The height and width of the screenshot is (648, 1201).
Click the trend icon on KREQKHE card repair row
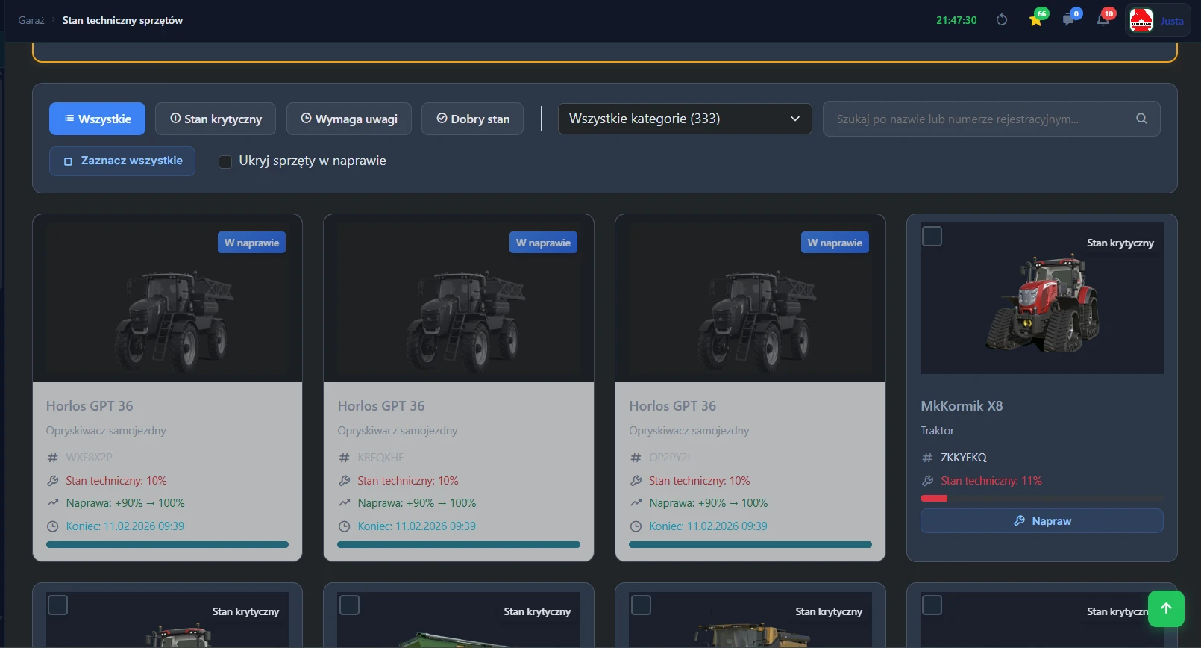(344, 503)
